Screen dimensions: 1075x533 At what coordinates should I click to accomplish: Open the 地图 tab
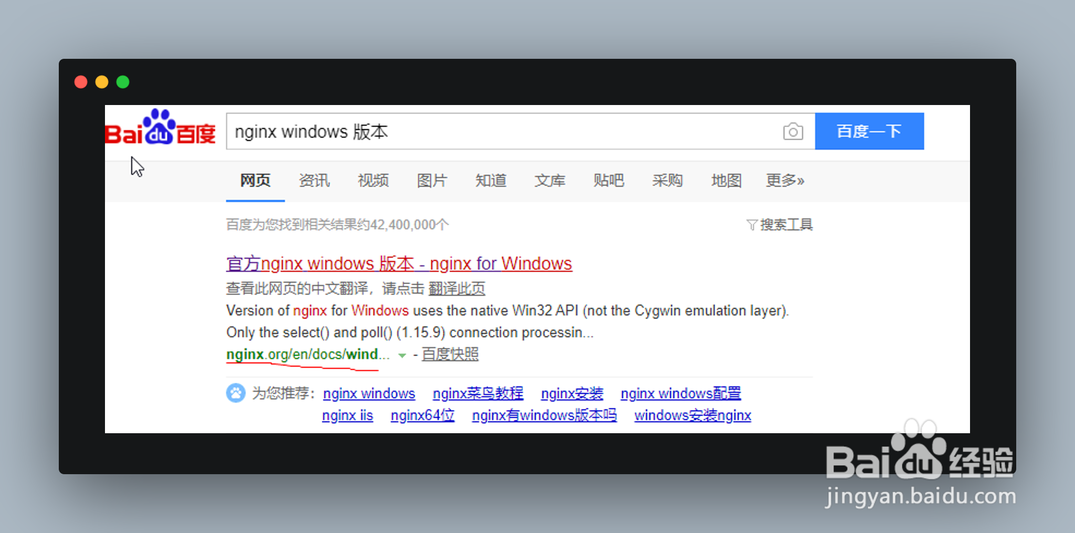pos(726,181)
